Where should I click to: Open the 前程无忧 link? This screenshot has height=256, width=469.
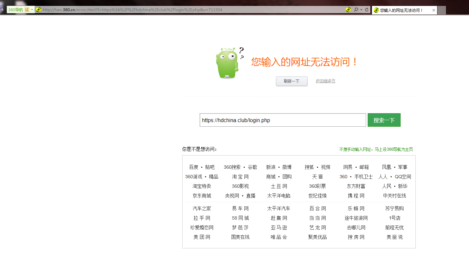point(395,227)
